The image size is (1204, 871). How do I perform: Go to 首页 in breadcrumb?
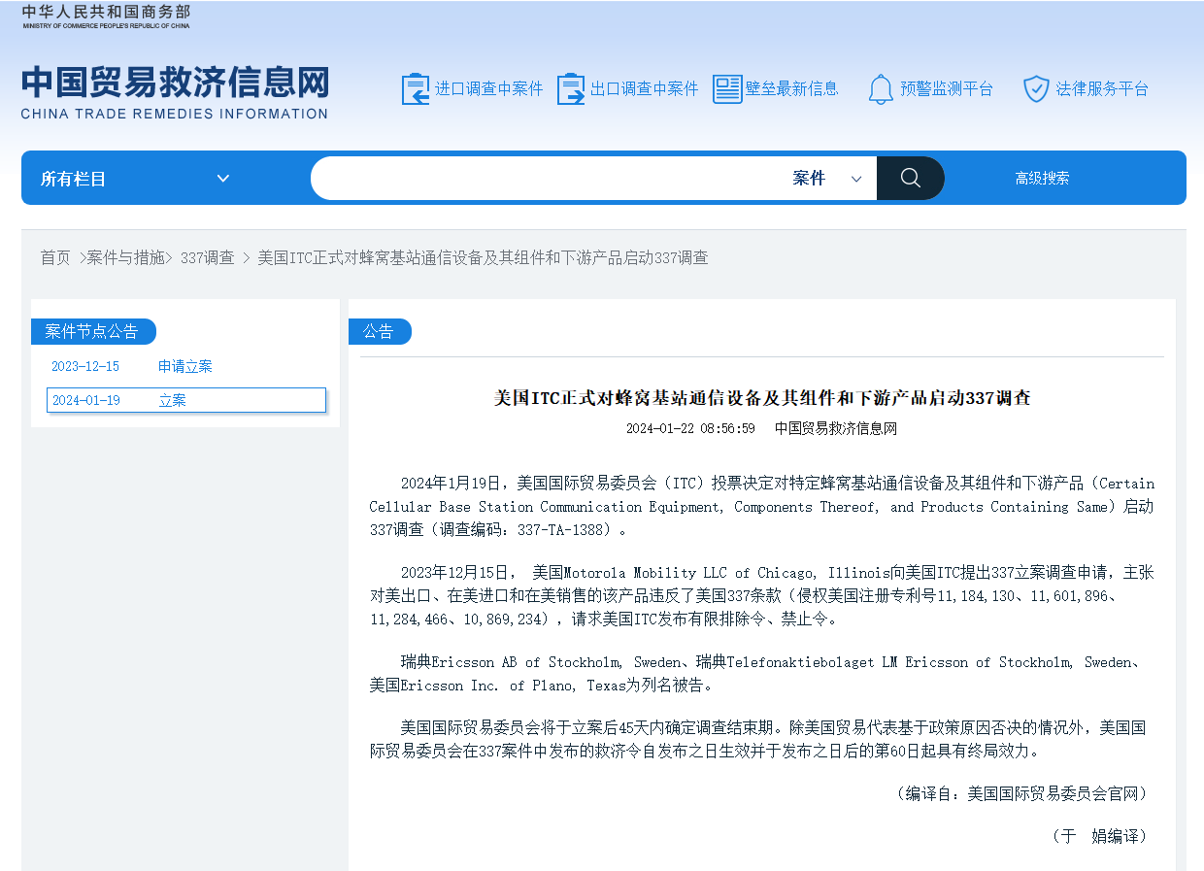(55, 257)
